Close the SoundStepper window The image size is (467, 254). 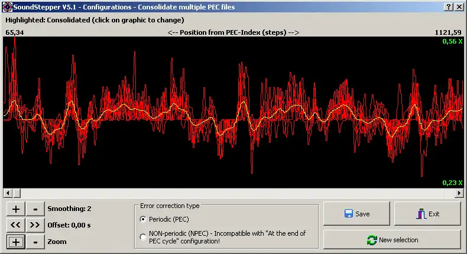point(459,7)
